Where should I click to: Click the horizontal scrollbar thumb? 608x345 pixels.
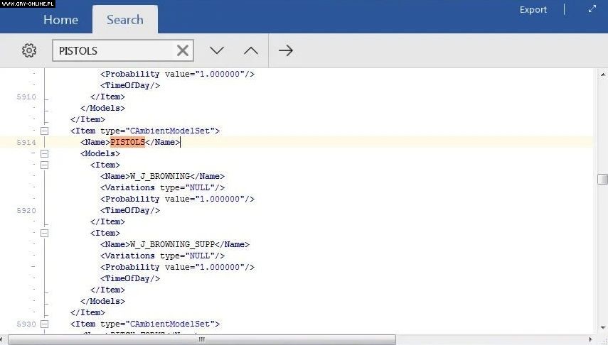[x=201, y=339]
